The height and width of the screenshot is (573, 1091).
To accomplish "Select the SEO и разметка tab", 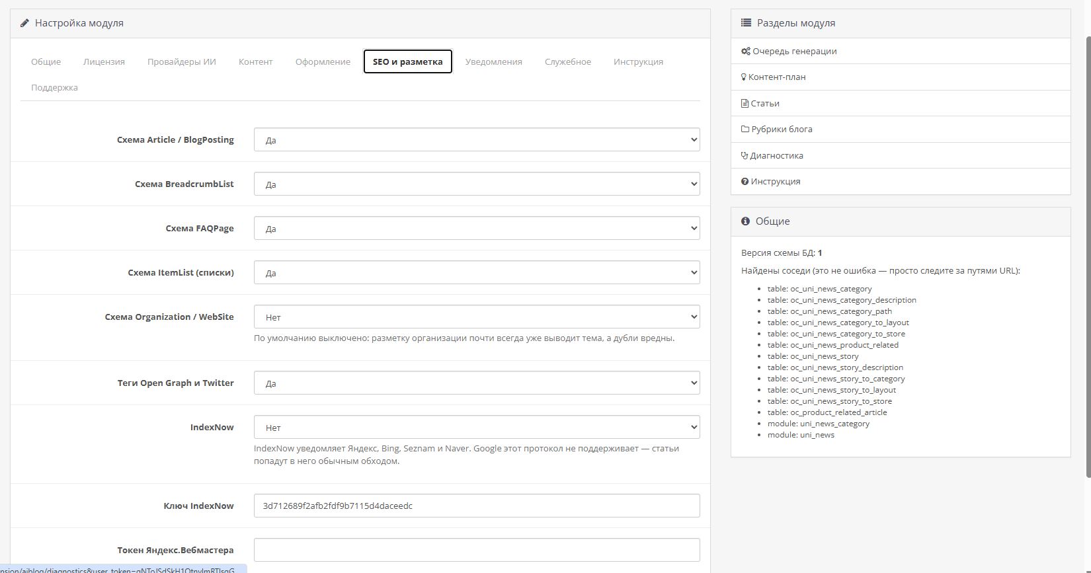I will pyautogui.click(x=408, y=61).
